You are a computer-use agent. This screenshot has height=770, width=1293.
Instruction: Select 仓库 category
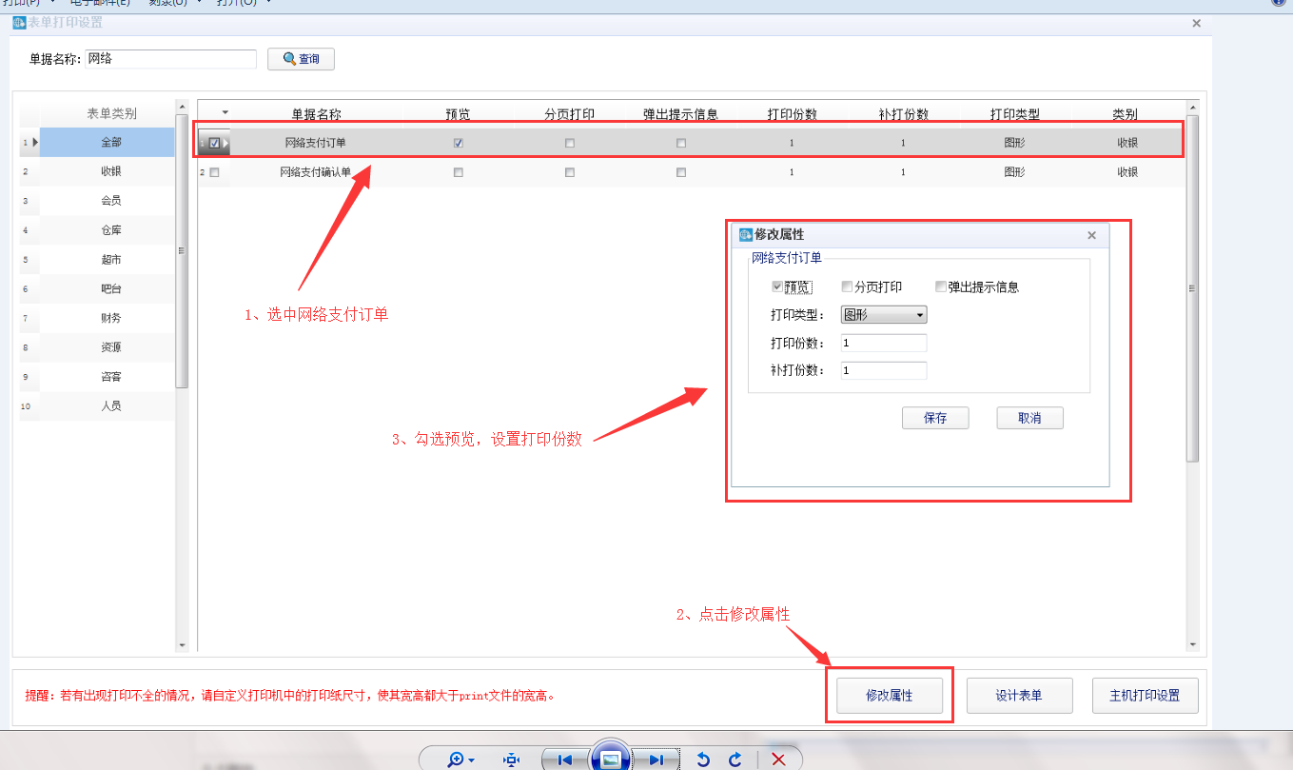tap(108, 230)
